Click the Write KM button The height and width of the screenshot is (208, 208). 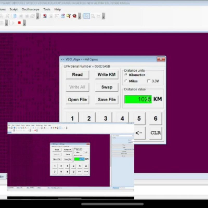(x=107, y=75)
